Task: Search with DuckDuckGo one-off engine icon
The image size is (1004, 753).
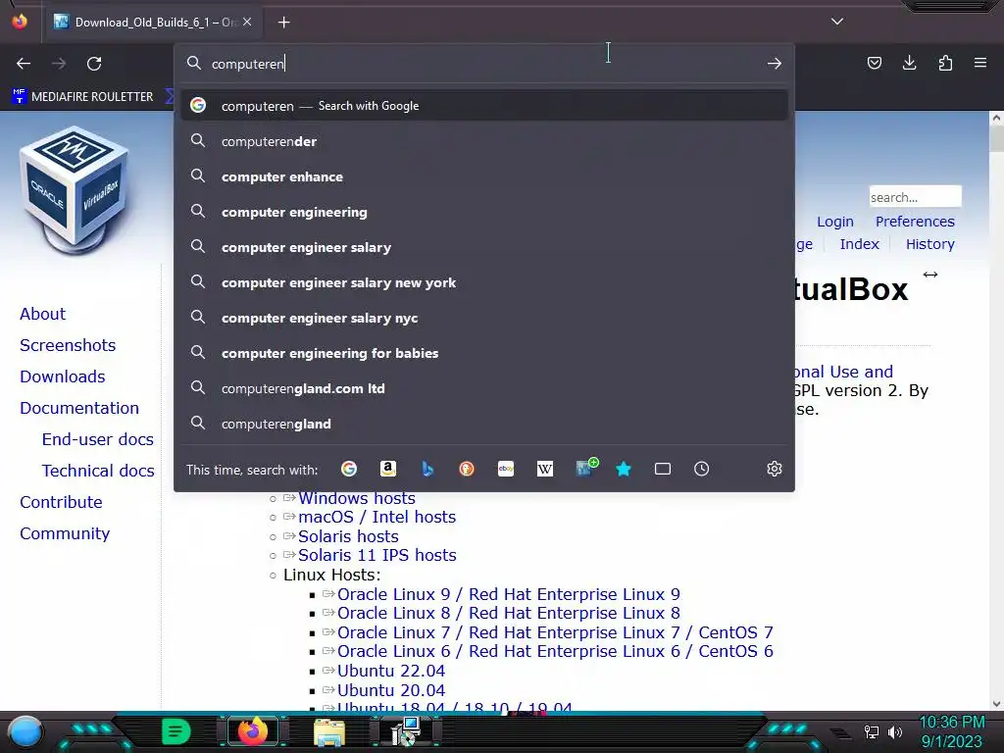Action: point(467,470)
